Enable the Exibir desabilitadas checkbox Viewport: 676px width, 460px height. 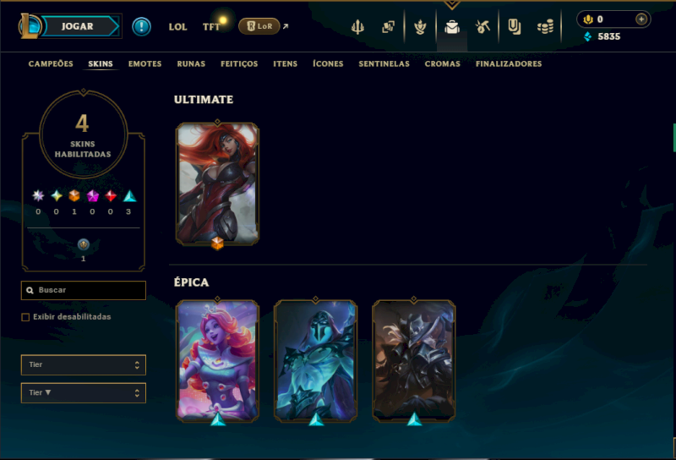(x=25, y=317)
